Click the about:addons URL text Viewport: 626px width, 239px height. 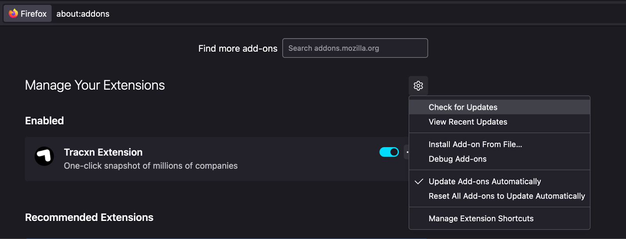[x=83, y=14]
